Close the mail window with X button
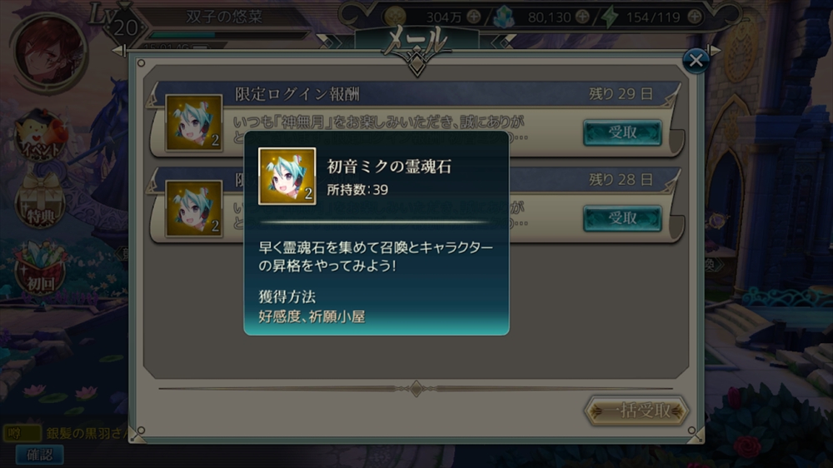Viewport: 833px width, 468px height. [696, 61]
